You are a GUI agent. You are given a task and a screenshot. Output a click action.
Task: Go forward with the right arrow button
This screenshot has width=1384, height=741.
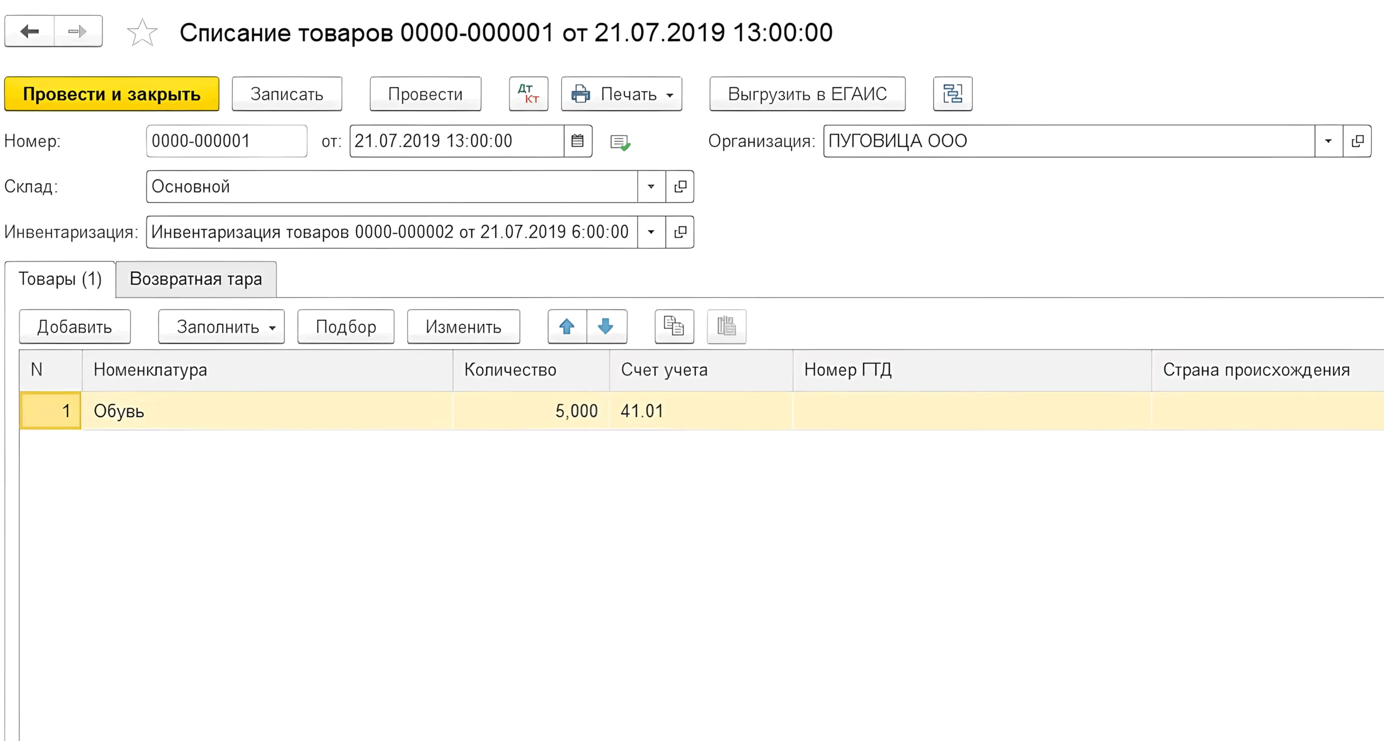(78, 31)
